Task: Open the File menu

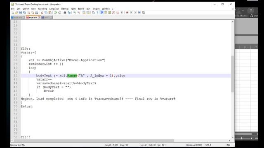Action: (13, 9)
